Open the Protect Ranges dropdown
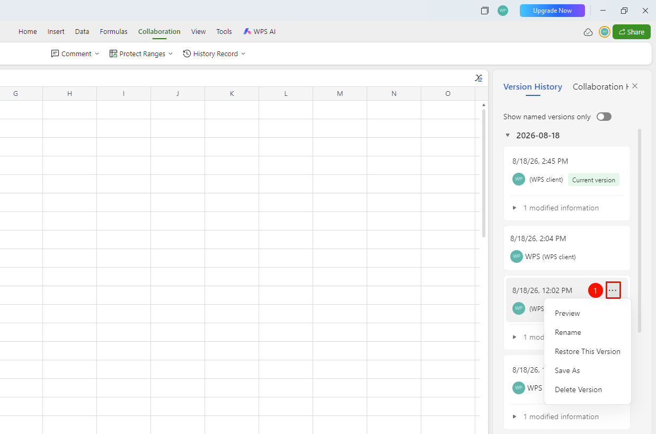This screenshot has height=434, width=656. pos(141,54)
